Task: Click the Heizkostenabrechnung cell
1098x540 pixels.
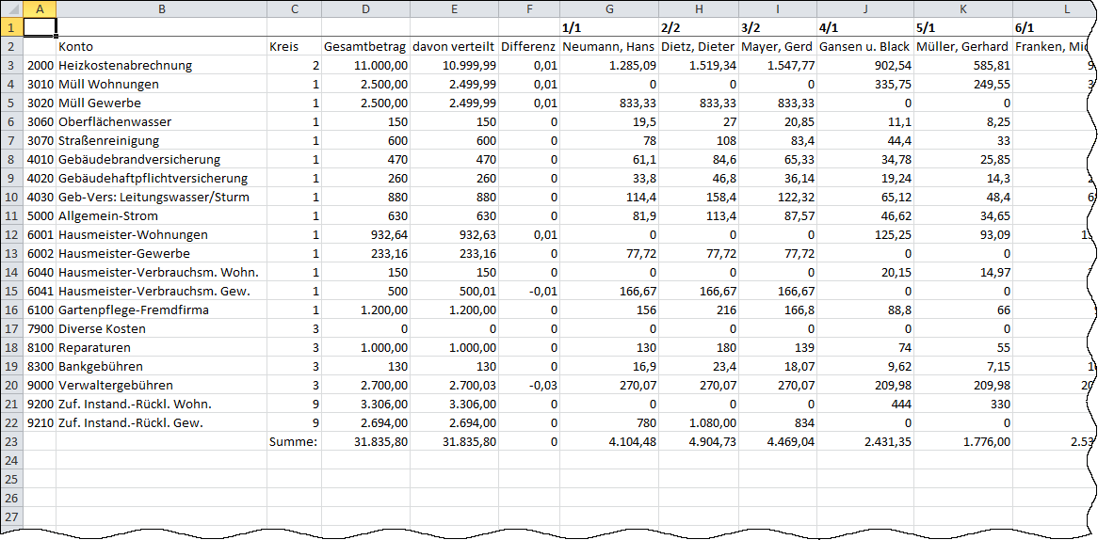Action: point(162,65)
